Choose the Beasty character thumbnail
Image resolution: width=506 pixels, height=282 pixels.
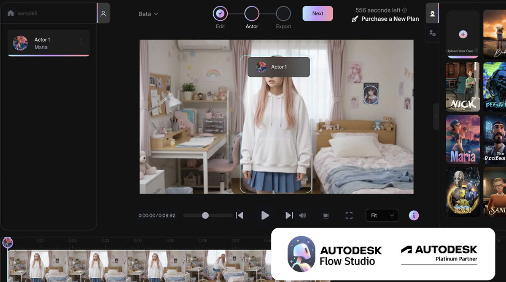(495, 87)
